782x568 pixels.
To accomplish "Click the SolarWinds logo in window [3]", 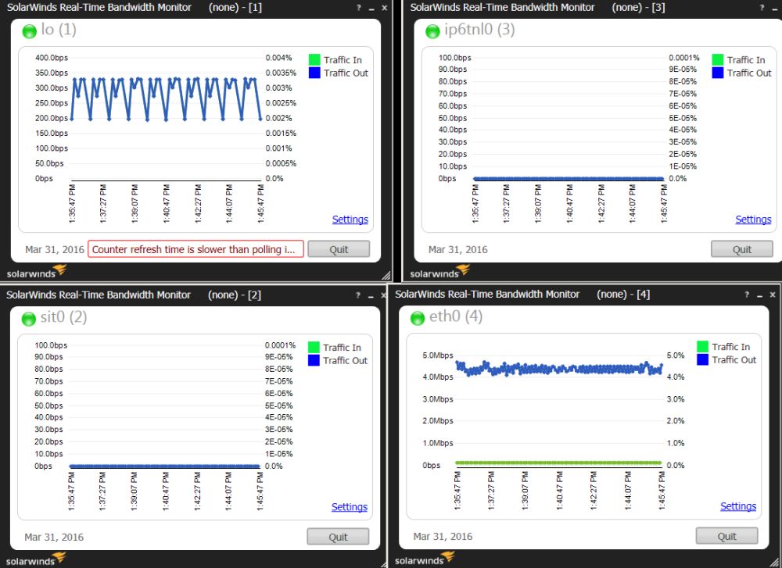I will 439,272.
